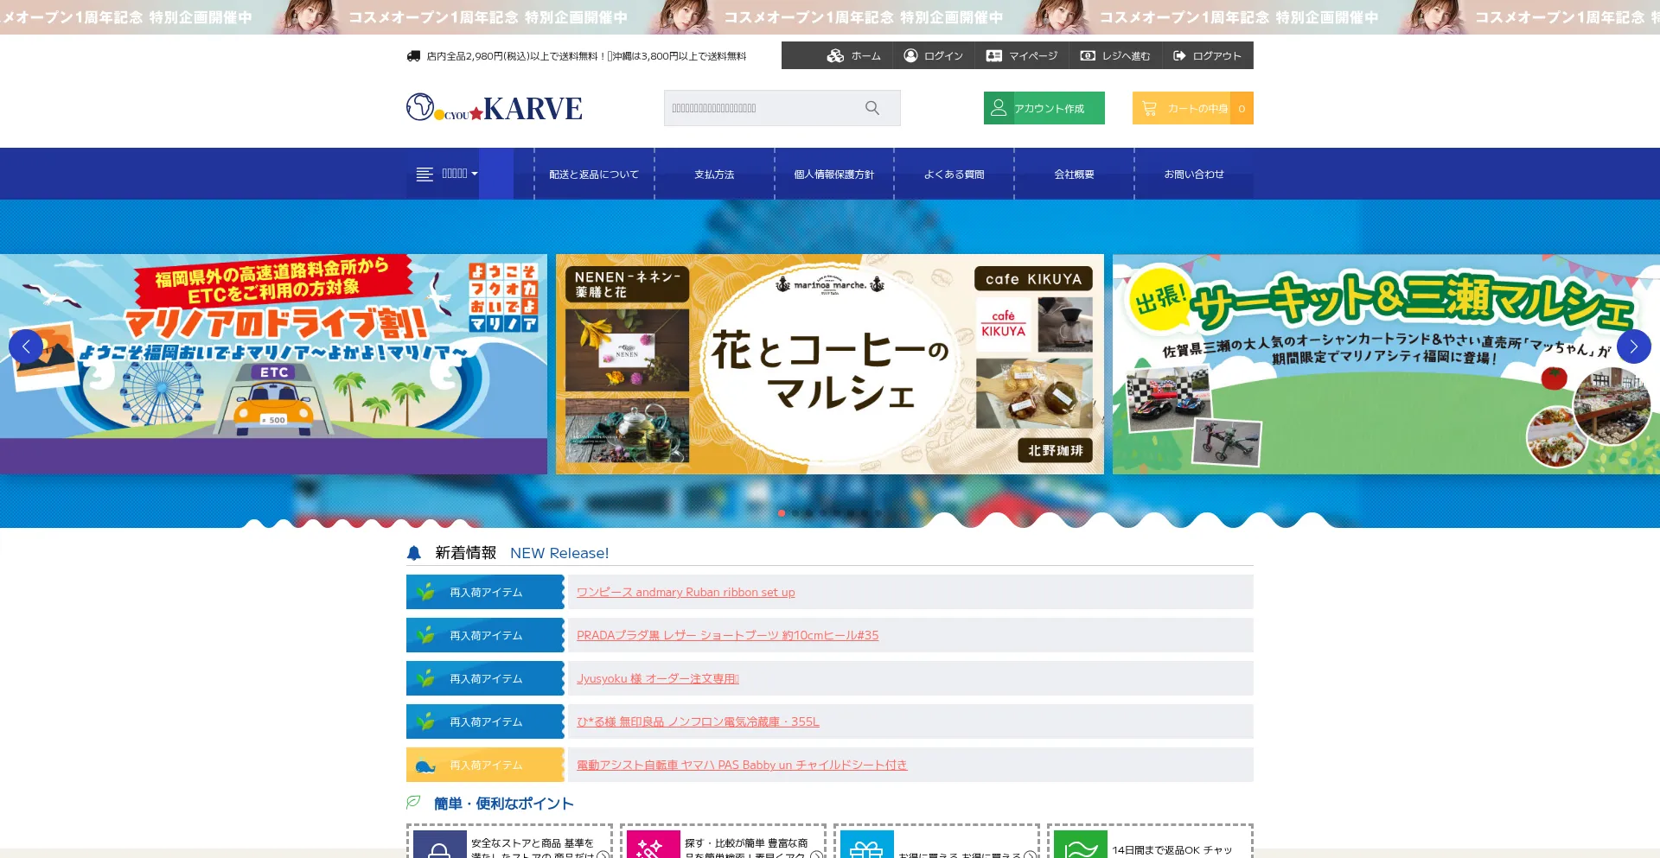
Task: Show the previous carousel slide
Action: (x=26, y=346)
